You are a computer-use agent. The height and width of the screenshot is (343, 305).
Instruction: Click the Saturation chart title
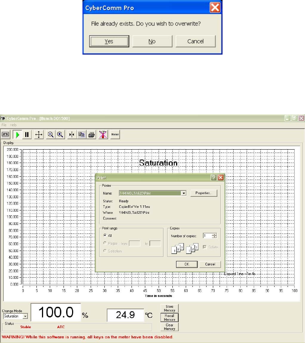pyautogui.click(x=158, y=163)
